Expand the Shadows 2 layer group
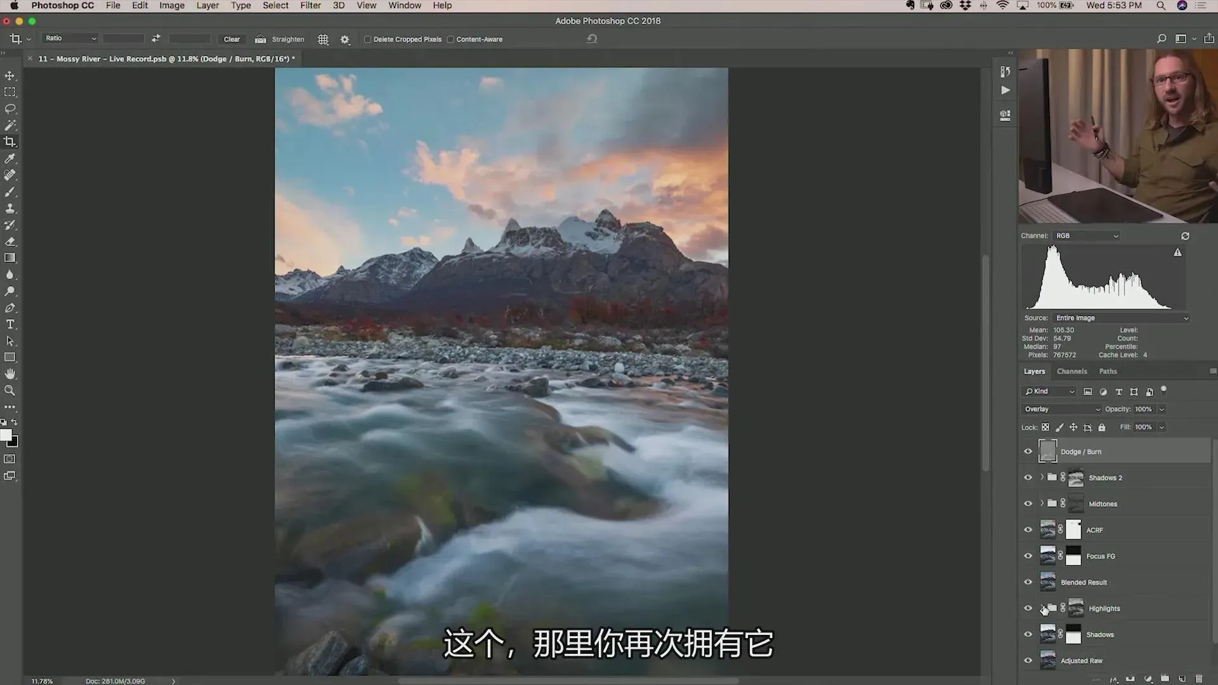Viewport: 1218px width, 685px height. click(x=1042, y=477)
